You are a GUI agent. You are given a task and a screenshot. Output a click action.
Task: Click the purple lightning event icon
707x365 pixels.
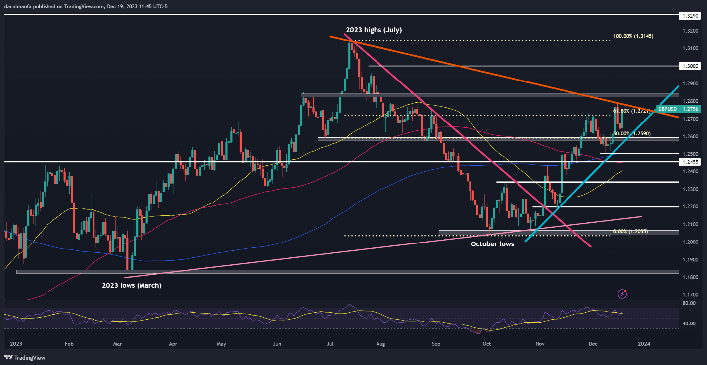tap(623, 294)
